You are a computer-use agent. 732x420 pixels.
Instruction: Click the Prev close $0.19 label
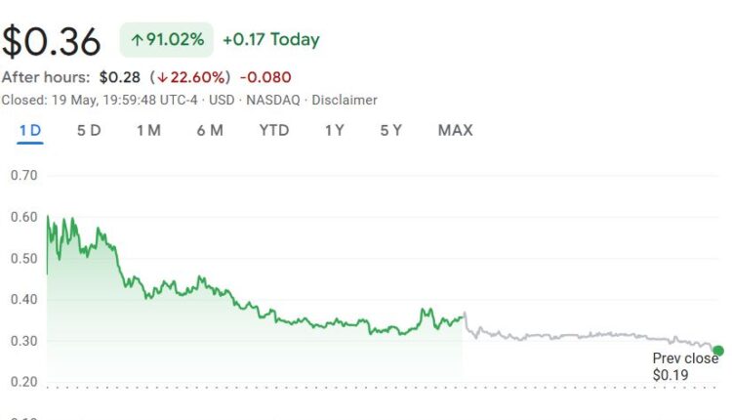[x=685, y=366]
